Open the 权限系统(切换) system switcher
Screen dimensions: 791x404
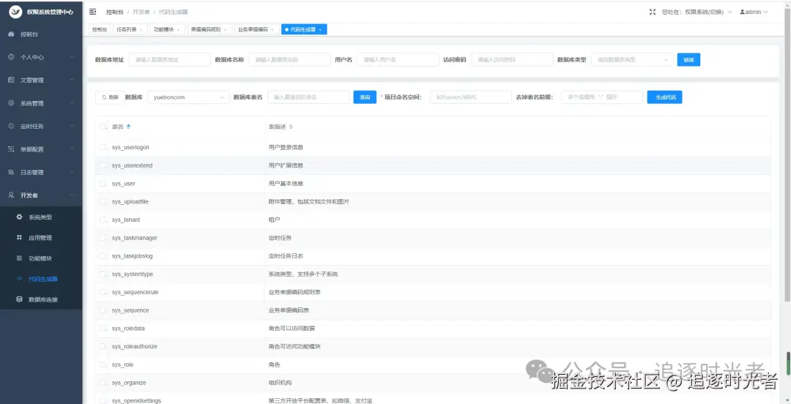pyautogui.click(x=697, y=12)
